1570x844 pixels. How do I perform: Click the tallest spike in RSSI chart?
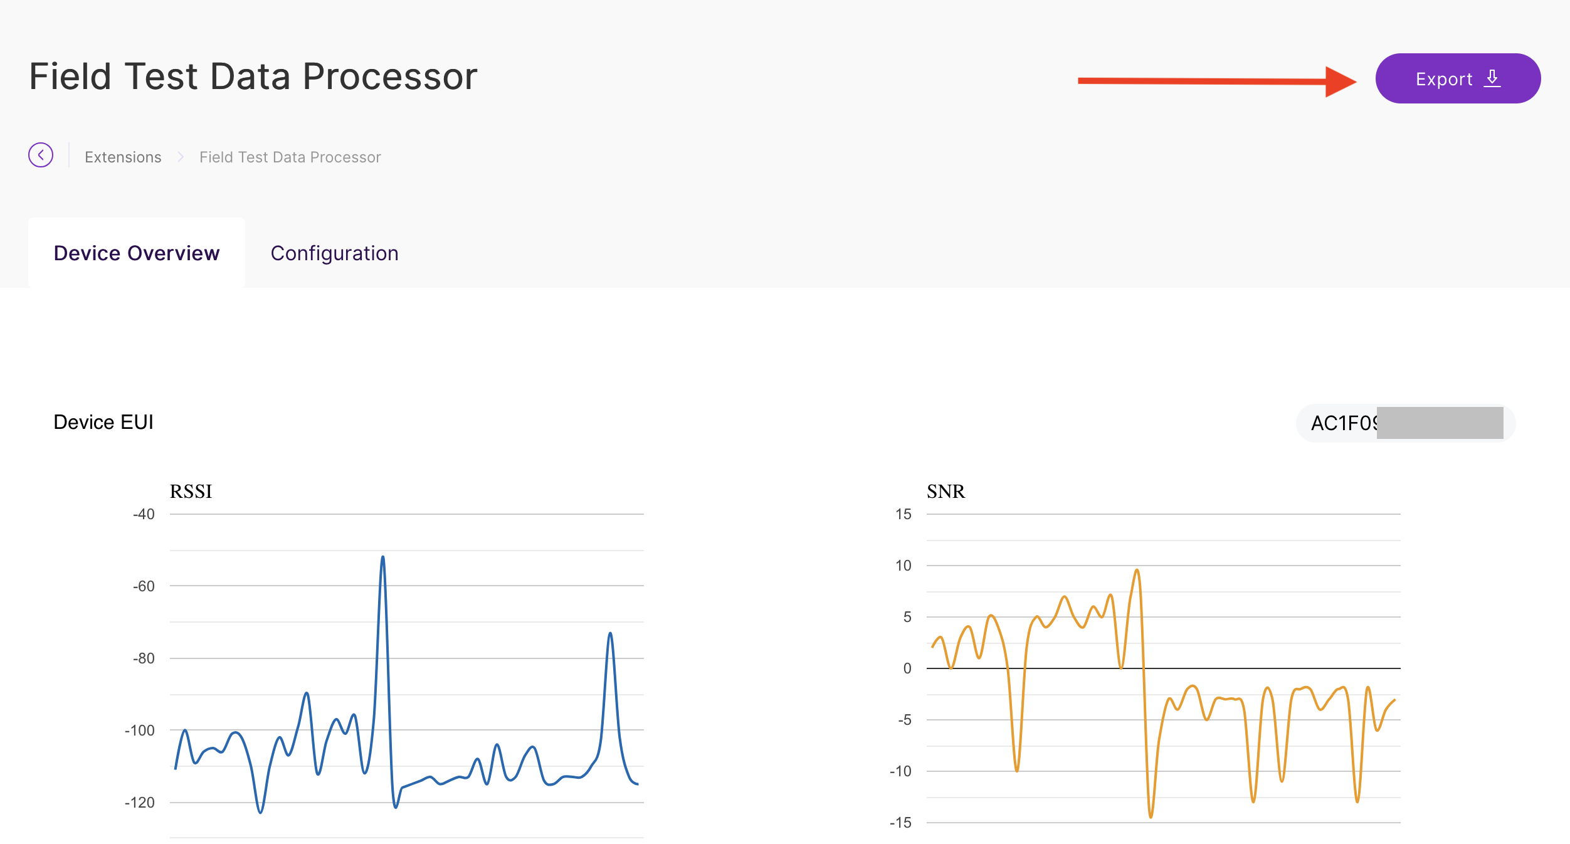[382, 557]
